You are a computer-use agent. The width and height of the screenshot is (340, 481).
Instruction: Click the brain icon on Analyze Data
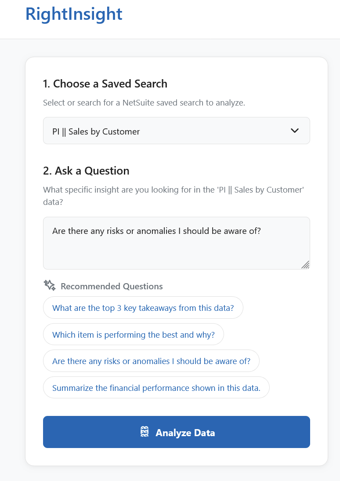tap(145, 432)
